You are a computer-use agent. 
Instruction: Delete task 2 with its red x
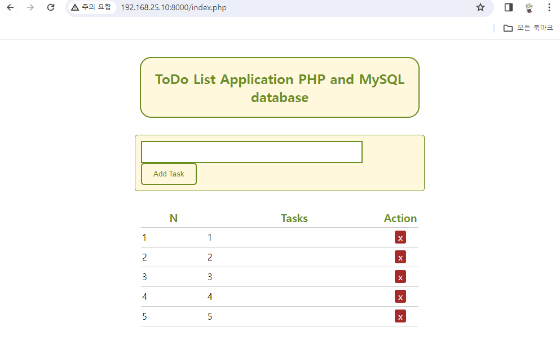(400, 257)
